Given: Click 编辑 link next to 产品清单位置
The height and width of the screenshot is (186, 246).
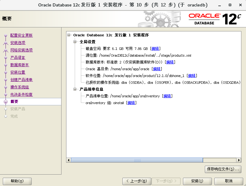Looking at the screenshot, I should tap(167, 96).
